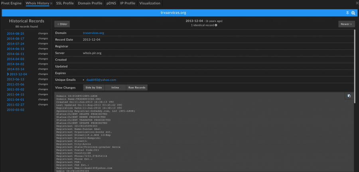Show changes for the 2011-04-15 record
The height and width of the screenshot is (172, 359).
coord(43,94)
